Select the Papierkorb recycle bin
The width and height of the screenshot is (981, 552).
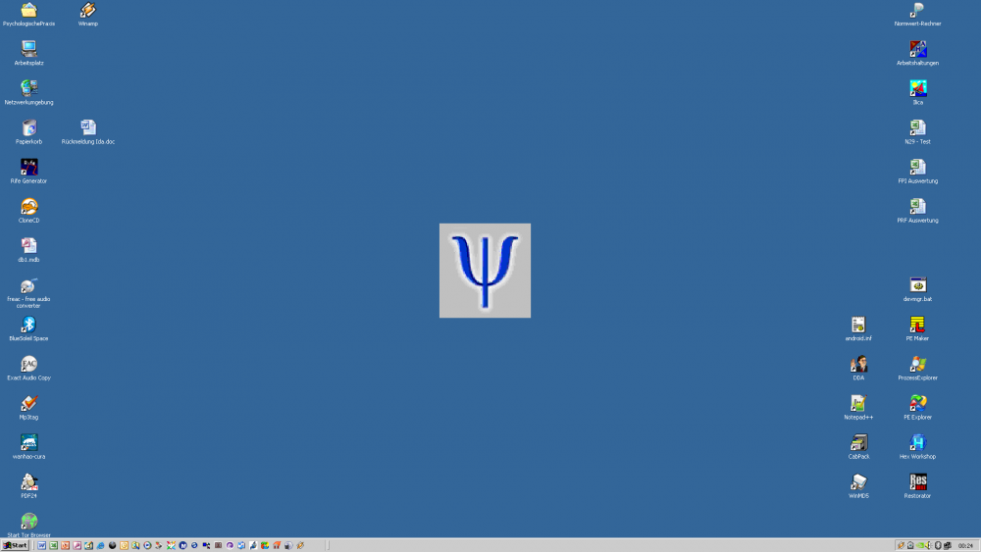click(x=28, y=132)
